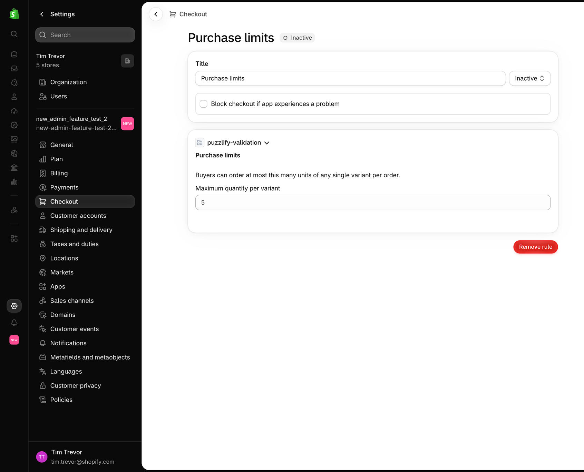Image resolution: width=584 pixels, height=472 pixels.
Task: Open the Users settings item
Action: (x=85, y=96)
